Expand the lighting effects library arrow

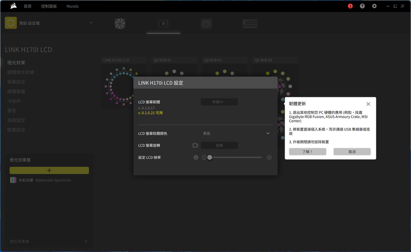pyautogui.click(x=86, y=241)
